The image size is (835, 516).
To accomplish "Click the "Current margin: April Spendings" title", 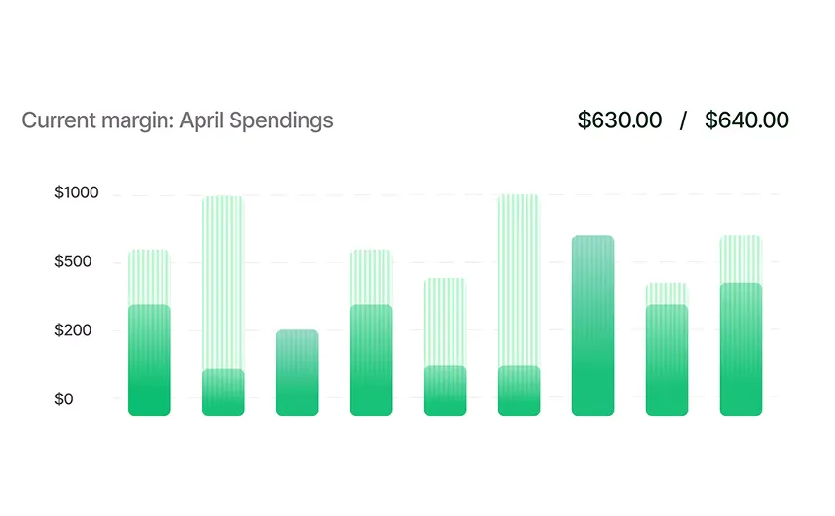I will click(x=177, y=120).
